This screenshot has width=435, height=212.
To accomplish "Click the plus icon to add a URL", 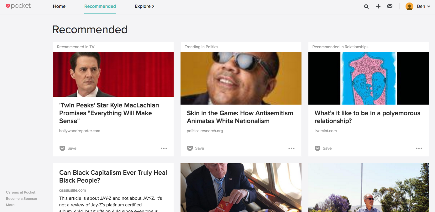I will [378, 6].
